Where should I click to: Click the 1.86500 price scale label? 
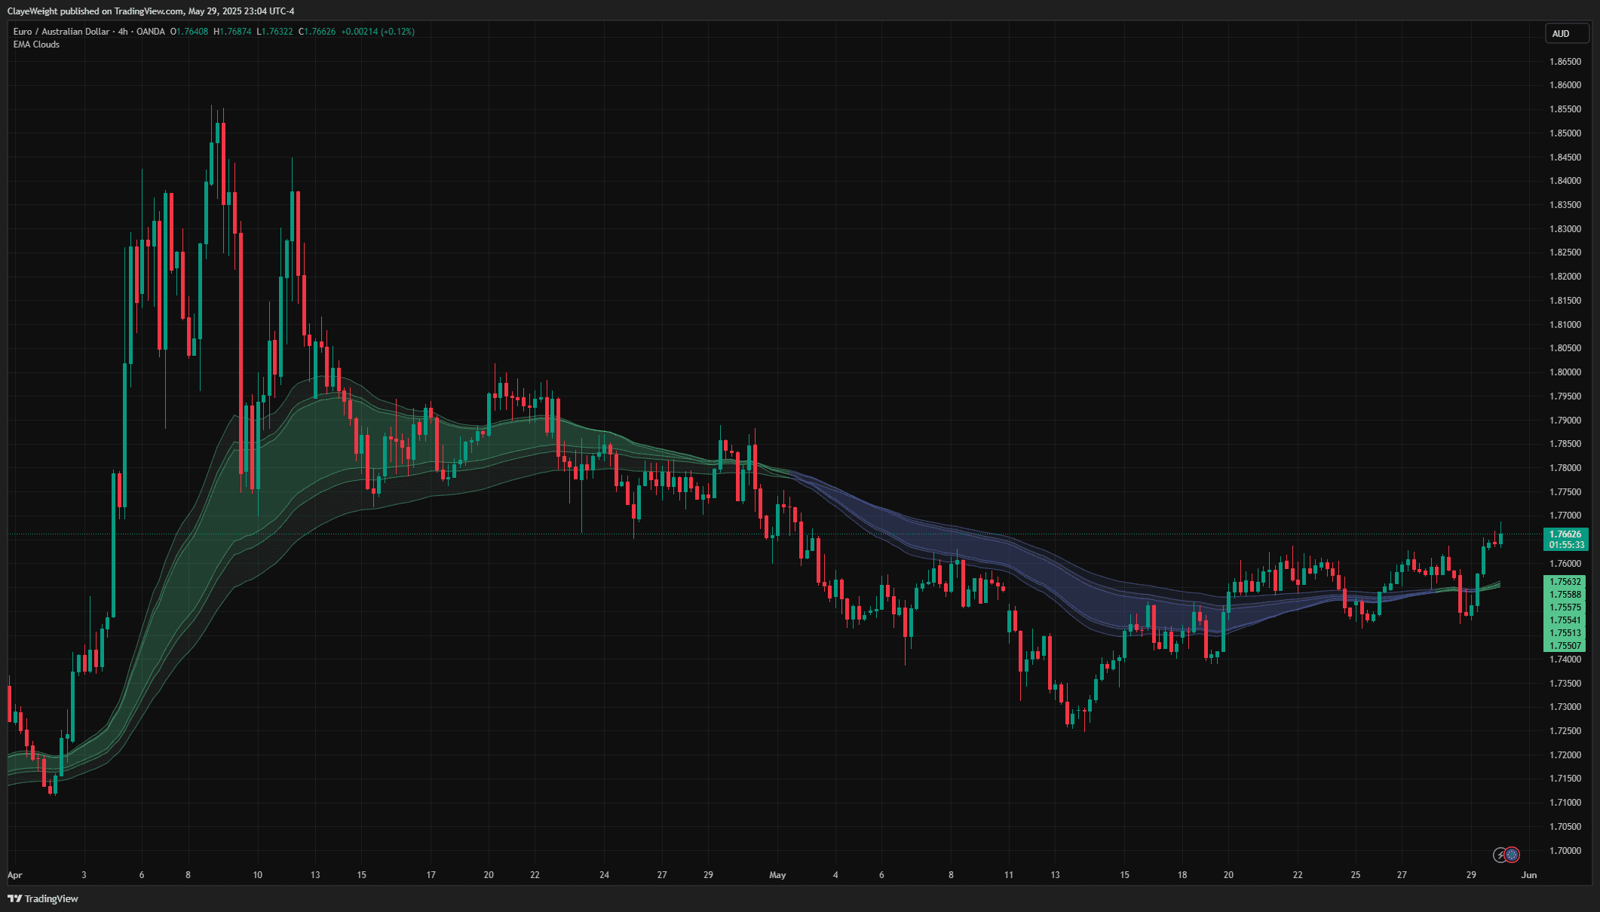pos(1565,62)
